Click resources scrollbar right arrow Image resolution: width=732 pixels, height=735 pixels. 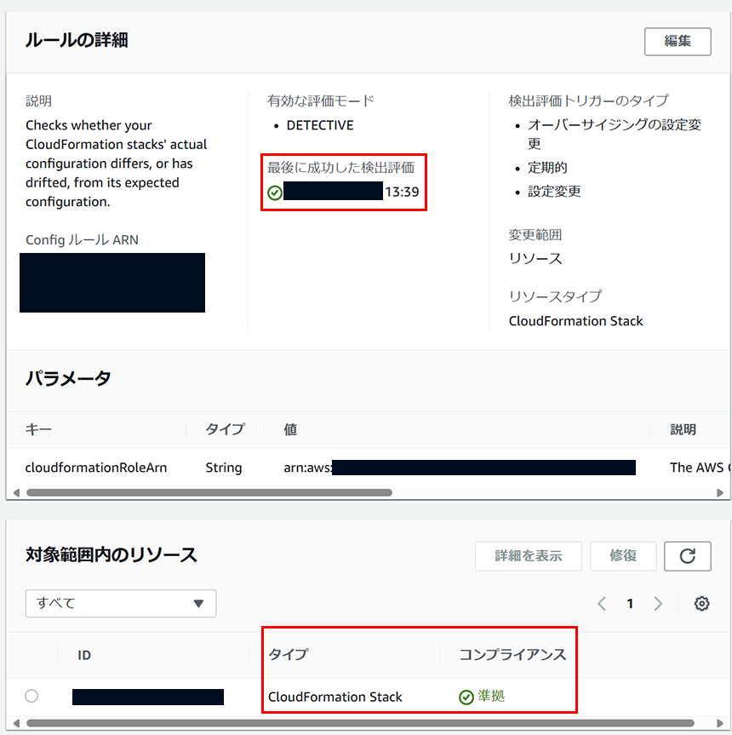click(720, 723)
